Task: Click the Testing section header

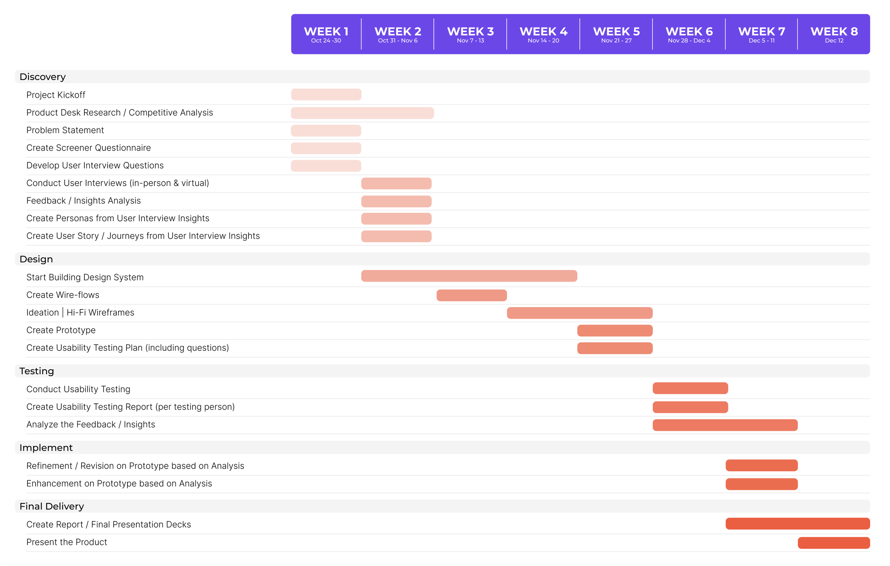Action: [37, 371]
